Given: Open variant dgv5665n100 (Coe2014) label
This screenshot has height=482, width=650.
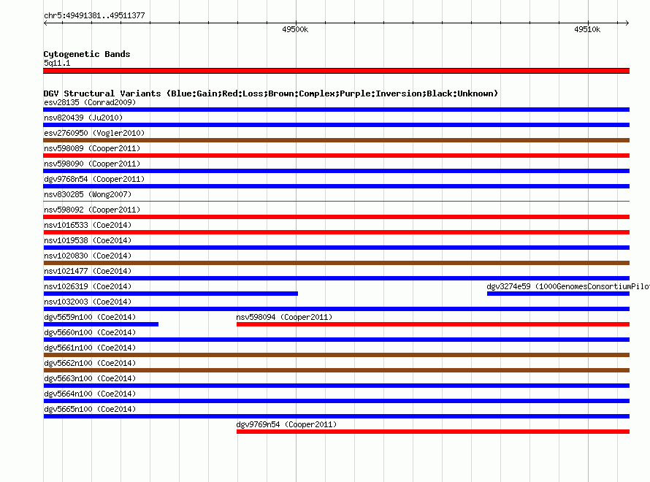Looking at the screenshot, I should (x=90, y=409).
